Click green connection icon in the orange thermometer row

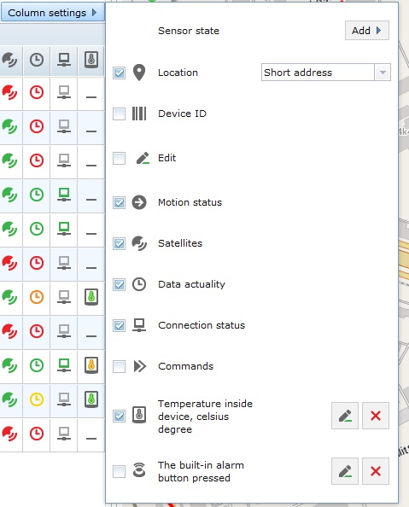[x=64, y=365]
